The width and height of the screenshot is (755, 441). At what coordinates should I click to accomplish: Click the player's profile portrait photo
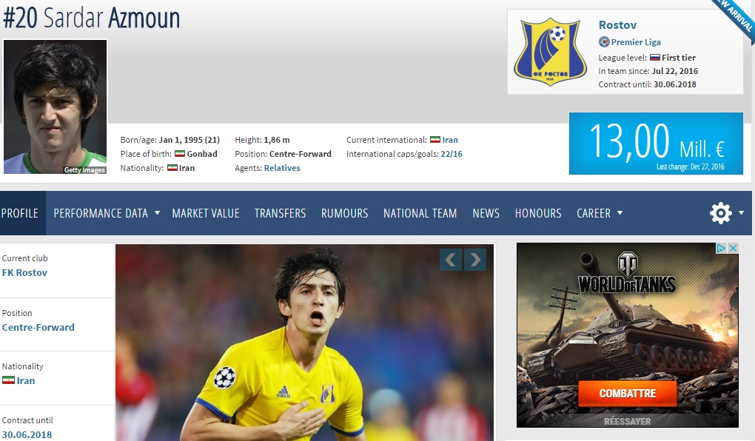[56, 107]
